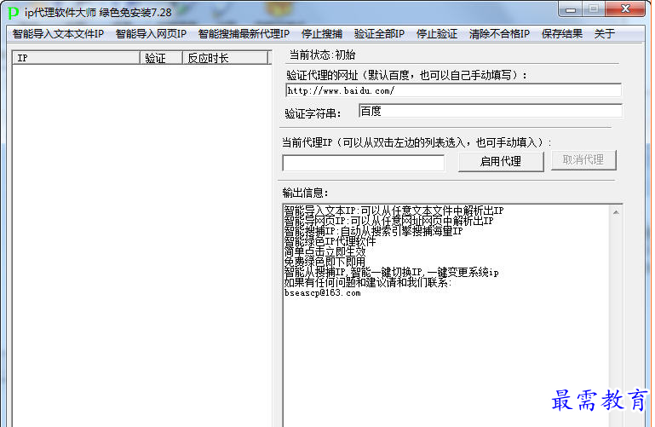This screenshot has width=655, height=427.
Task: Click the 取消代理 button
Action: [x=583, y=160]
